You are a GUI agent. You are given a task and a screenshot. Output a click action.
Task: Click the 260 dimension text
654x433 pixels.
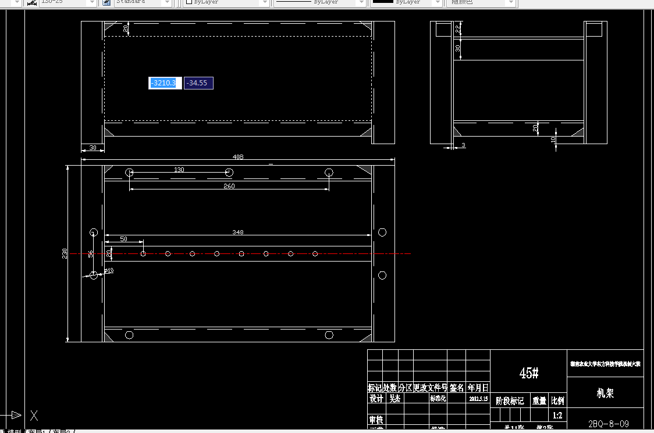[x=229, y=186]
